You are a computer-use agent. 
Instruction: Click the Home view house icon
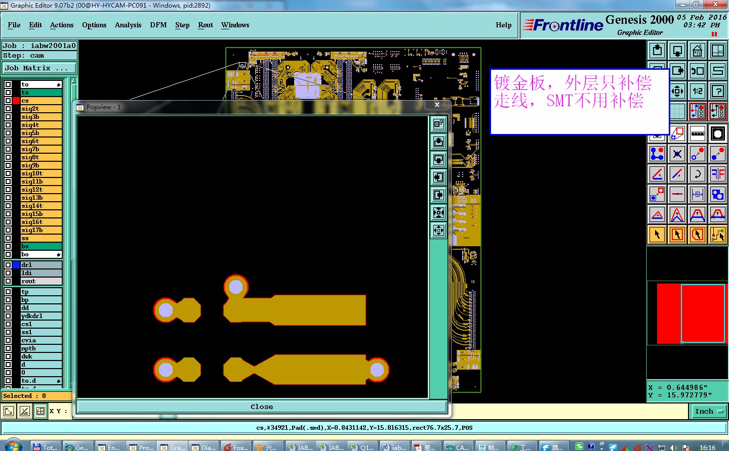[698, 51]
